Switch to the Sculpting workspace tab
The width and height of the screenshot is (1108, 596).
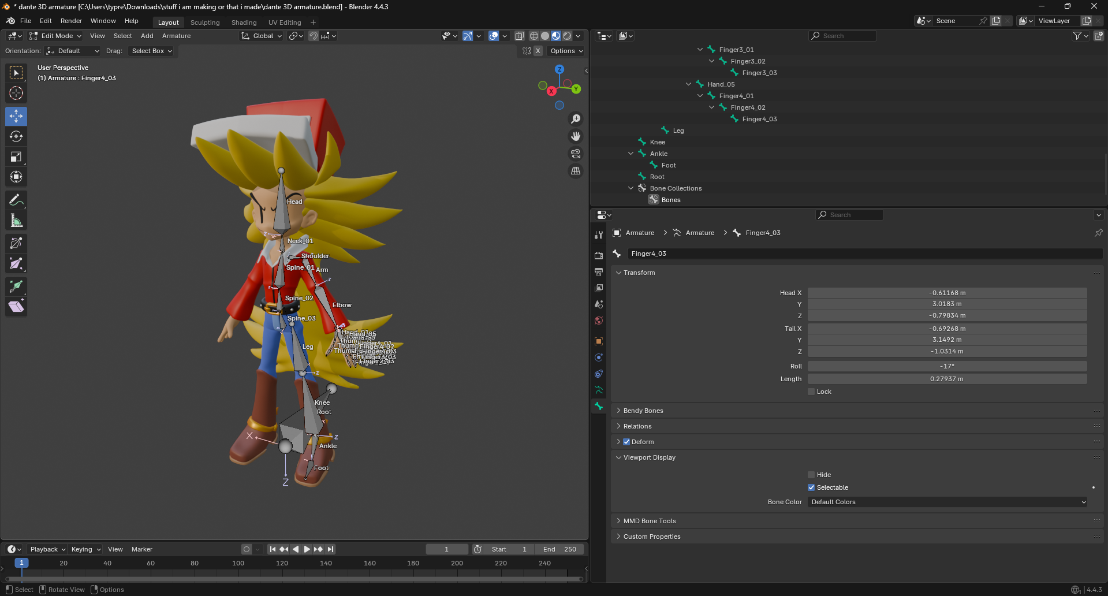[x=205, y=23]
